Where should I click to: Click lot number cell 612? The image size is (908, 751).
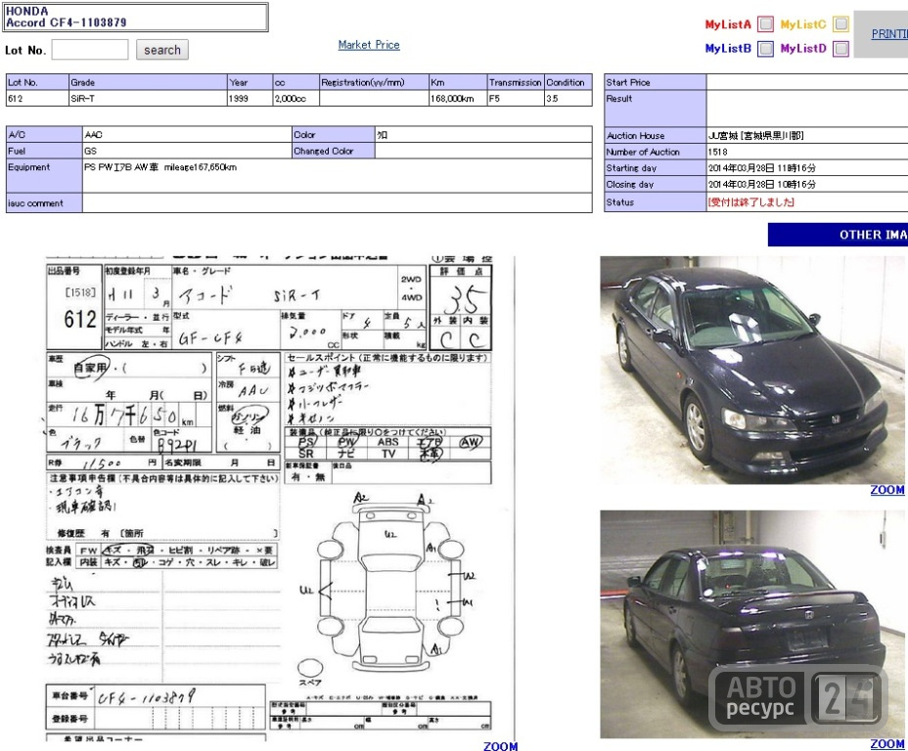tap(37, 99)
